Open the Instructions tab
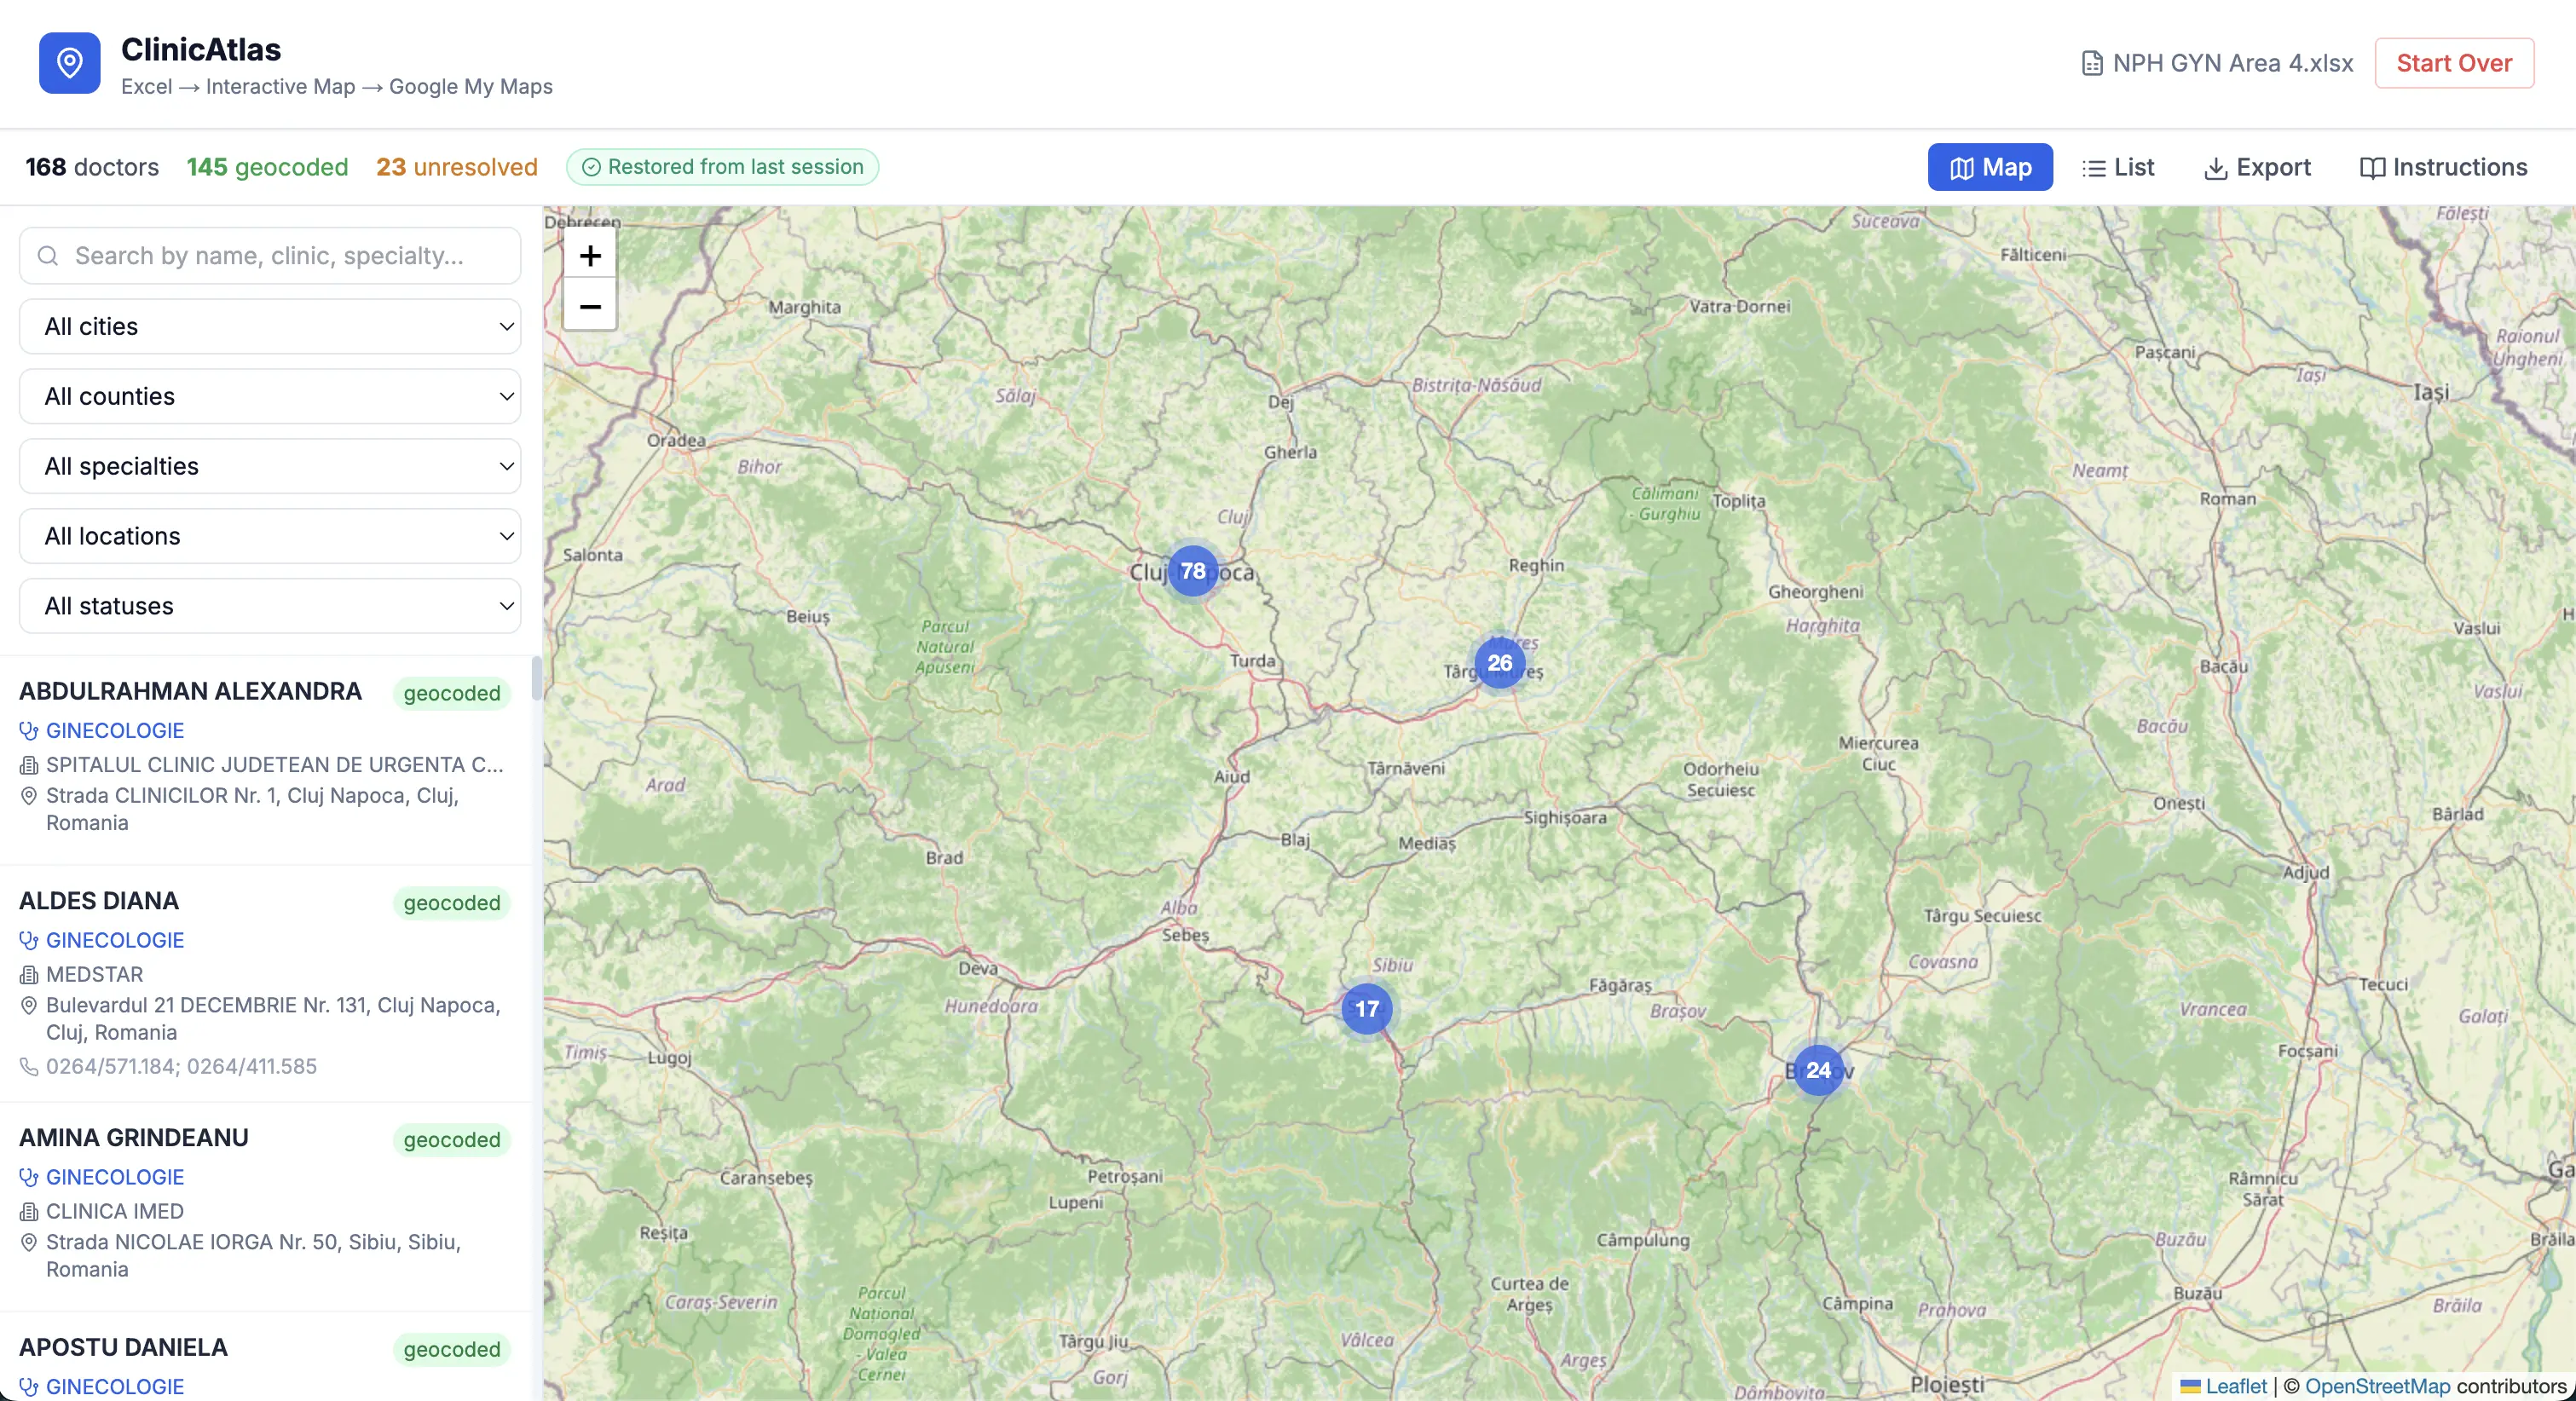Viewport: 2576px width, 1401px height. coord(2443,168)
